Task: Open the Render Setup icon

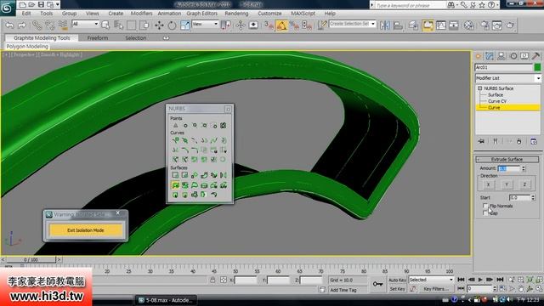Action: [484, 25]
